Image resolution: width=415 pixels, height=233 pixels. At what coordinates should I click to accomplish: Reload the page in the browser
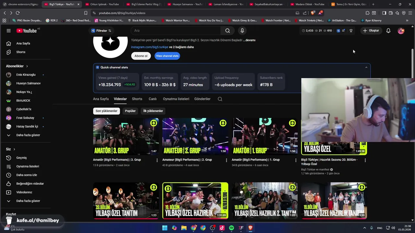(18, 13)
